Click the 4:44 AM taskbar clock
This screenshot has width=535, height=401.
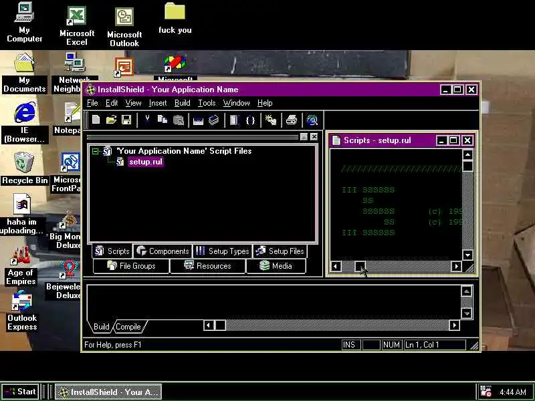click(512, 392)
